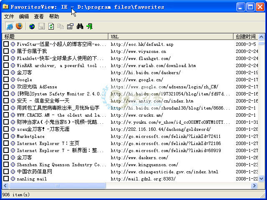Click the vertical scrollbar up arrow
The width and height of the screenshot is (267, 200).
coord(261,37)
